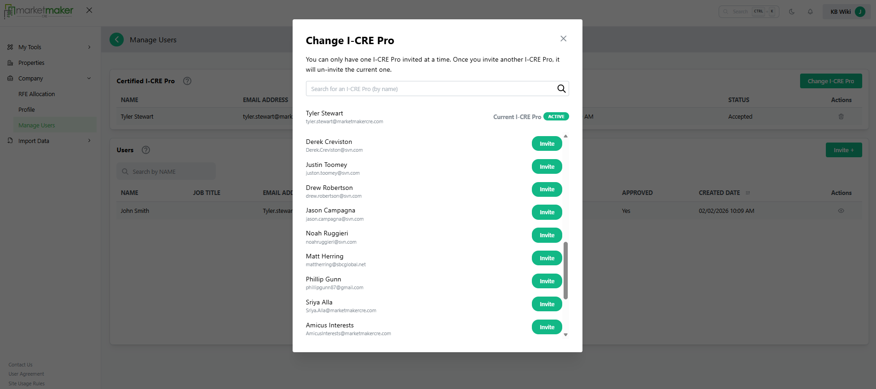Image resolution: width=876 pixels, height=389 pixels.
Task: Toggle dark mode with the moon icon
Action: [792, 11]
